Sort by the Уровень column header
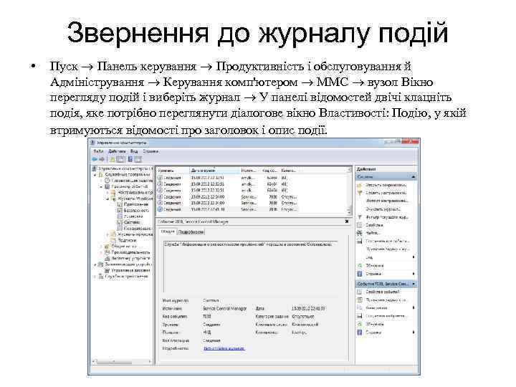Image resolution: width=516 pixels, height=387 pixels. [173, 171]
